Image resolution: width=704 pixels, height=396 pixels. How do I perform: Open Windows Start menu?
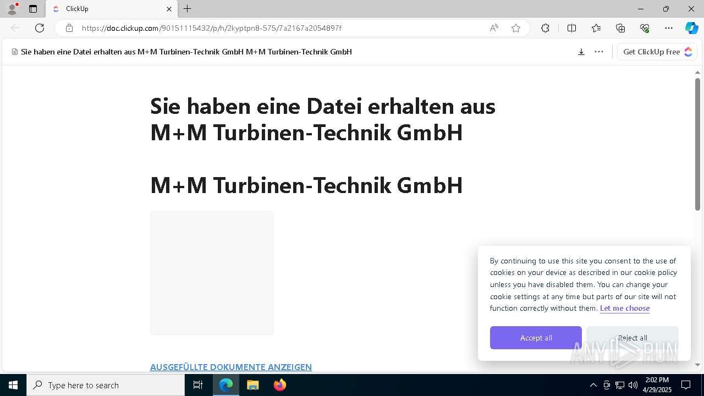(x=13, y=385)
